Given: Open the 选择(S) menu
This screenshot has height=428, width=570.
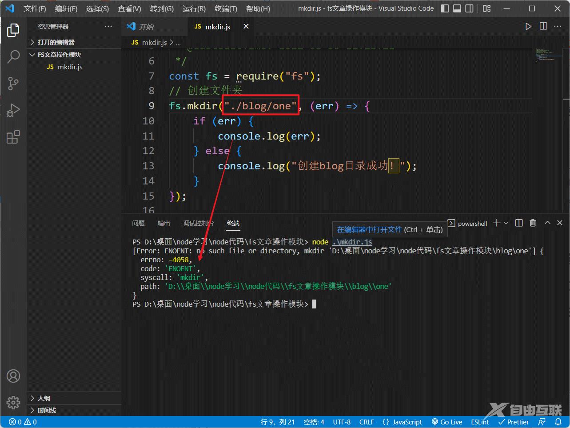Looking at the screenshot, I should 97,8.
